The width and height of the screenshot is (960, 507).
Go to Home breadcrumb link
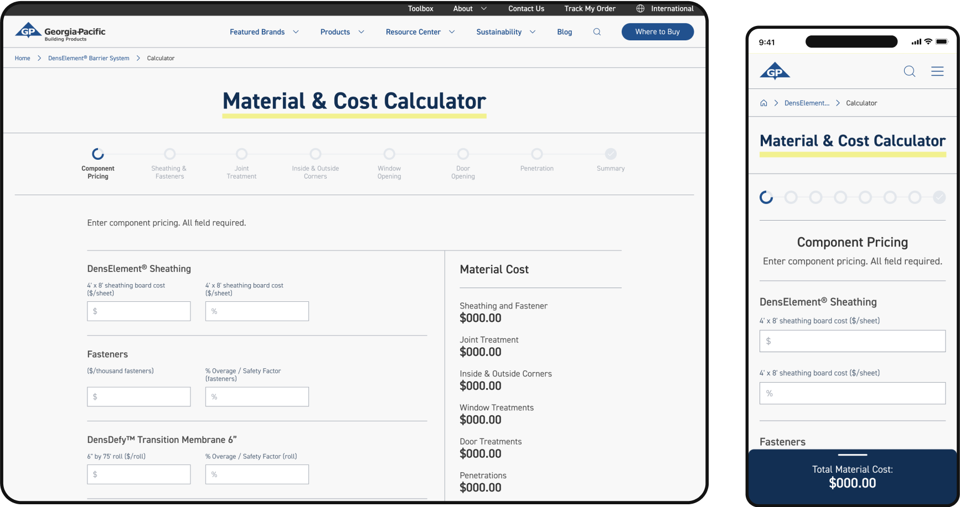(23, 58)
